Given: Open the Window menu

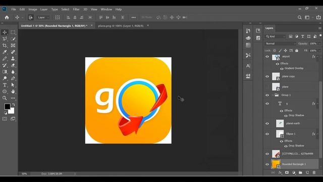Looking at the screenshot, I should [106, 10].
